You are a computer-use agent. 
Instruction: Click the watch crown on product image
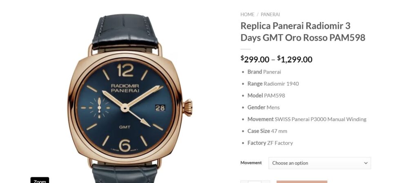(188, 108)
